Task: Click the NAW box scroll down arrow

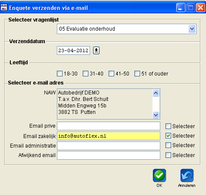Action: [156, 115]
